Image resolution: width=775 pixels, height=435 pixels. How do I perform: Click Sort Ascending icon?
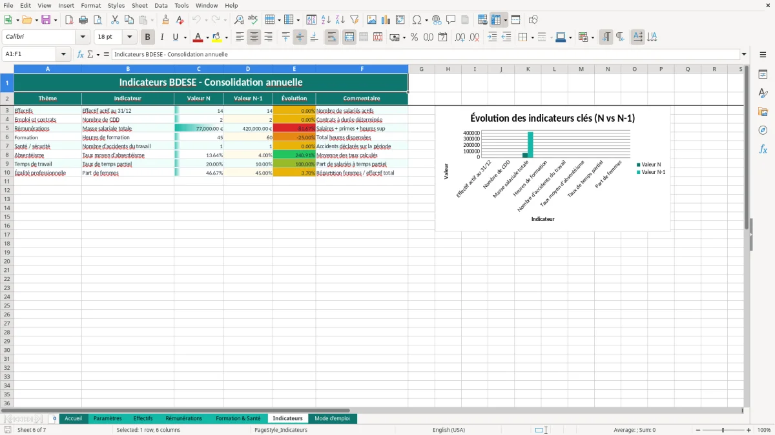coord(325,20)
